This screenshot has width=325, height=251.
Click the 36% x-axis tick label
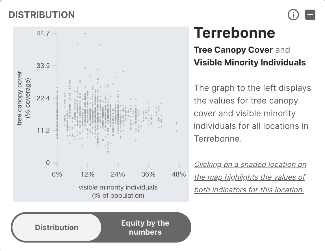(148, 174)
